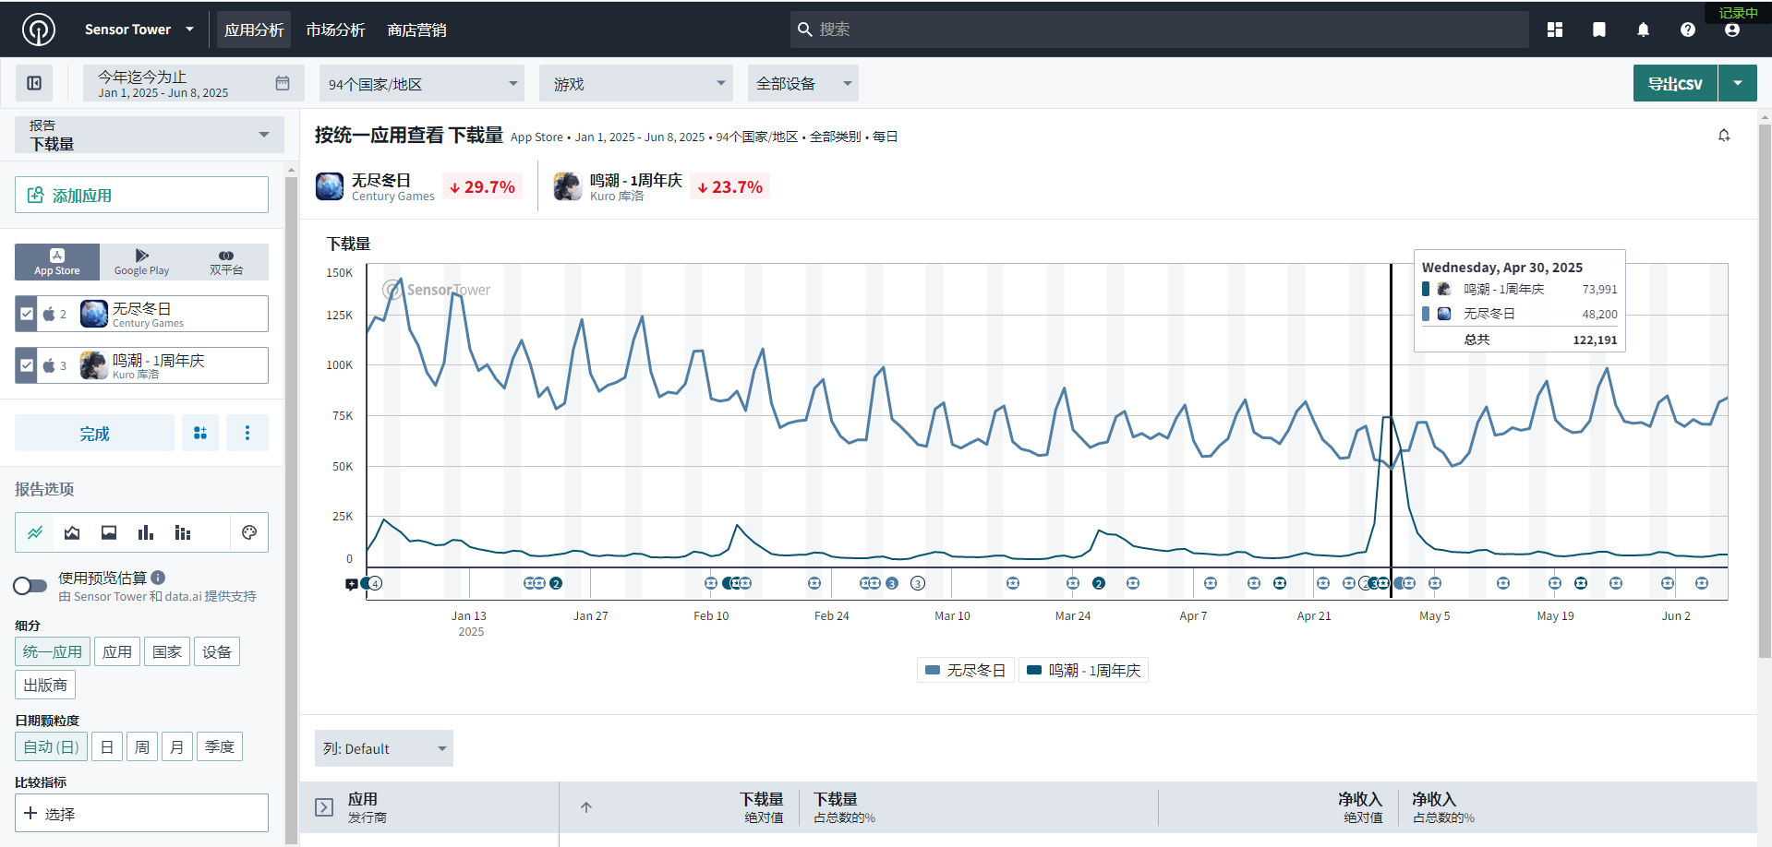Open the help question mark icon
1772x847 pixels.
click(1688, 30)
